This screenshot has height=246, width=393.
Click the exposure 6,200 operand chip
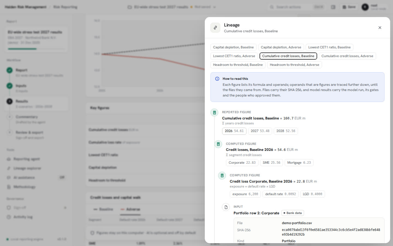coord(245,194)
